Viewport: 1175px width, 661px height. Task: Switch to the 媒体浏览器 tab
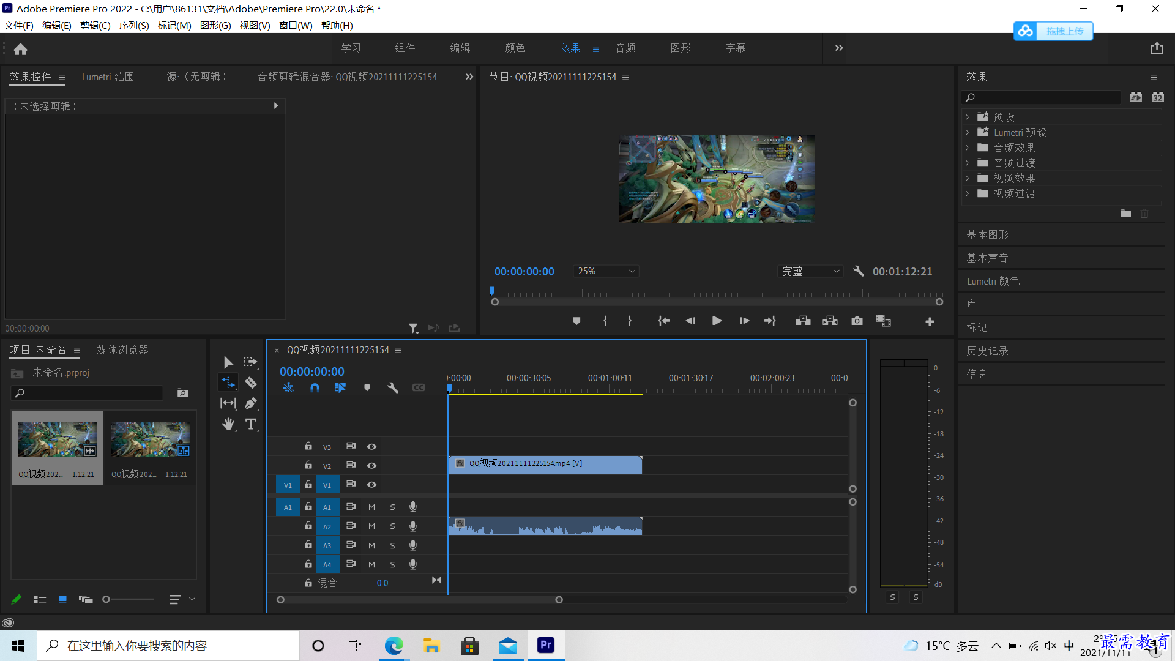(x=123, y=349)
